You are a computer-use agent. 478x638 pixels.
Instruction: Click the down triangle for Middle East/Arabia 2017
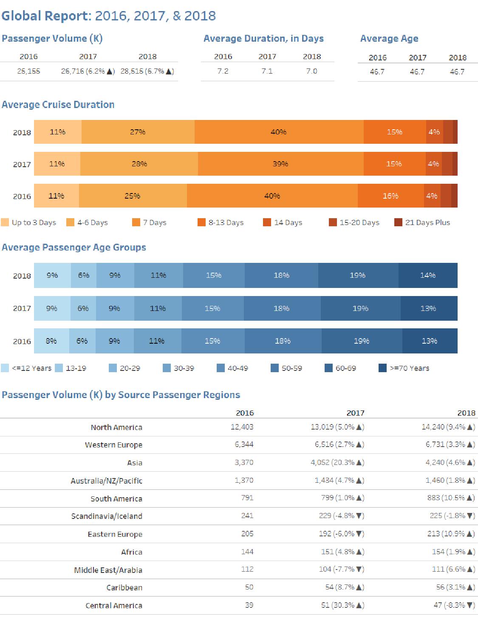(x=359, y=570)
